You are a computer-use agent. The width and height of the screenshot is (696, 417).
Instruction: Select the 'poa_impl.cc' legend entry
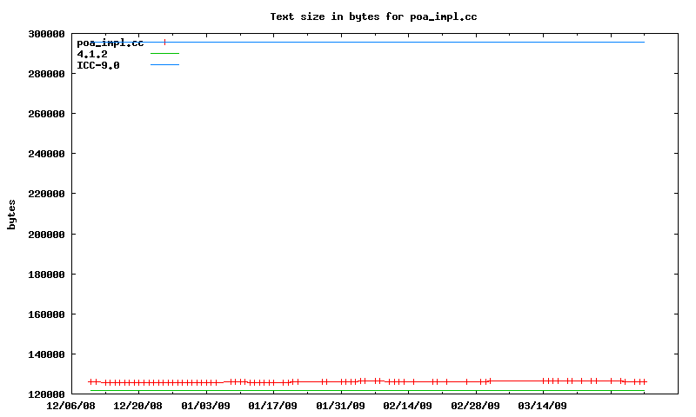[110, 43]
